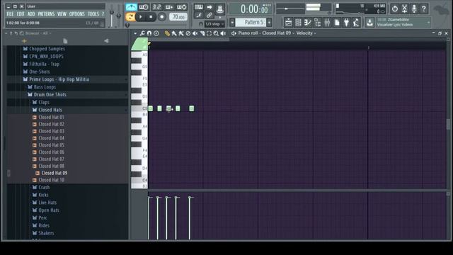Toggle the overdub/blend recording button

coord(169,7)
